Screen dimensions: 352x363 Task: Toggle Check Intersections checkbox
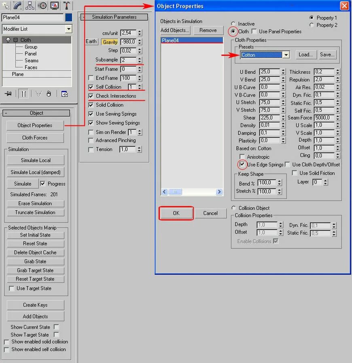pos(91,96)
